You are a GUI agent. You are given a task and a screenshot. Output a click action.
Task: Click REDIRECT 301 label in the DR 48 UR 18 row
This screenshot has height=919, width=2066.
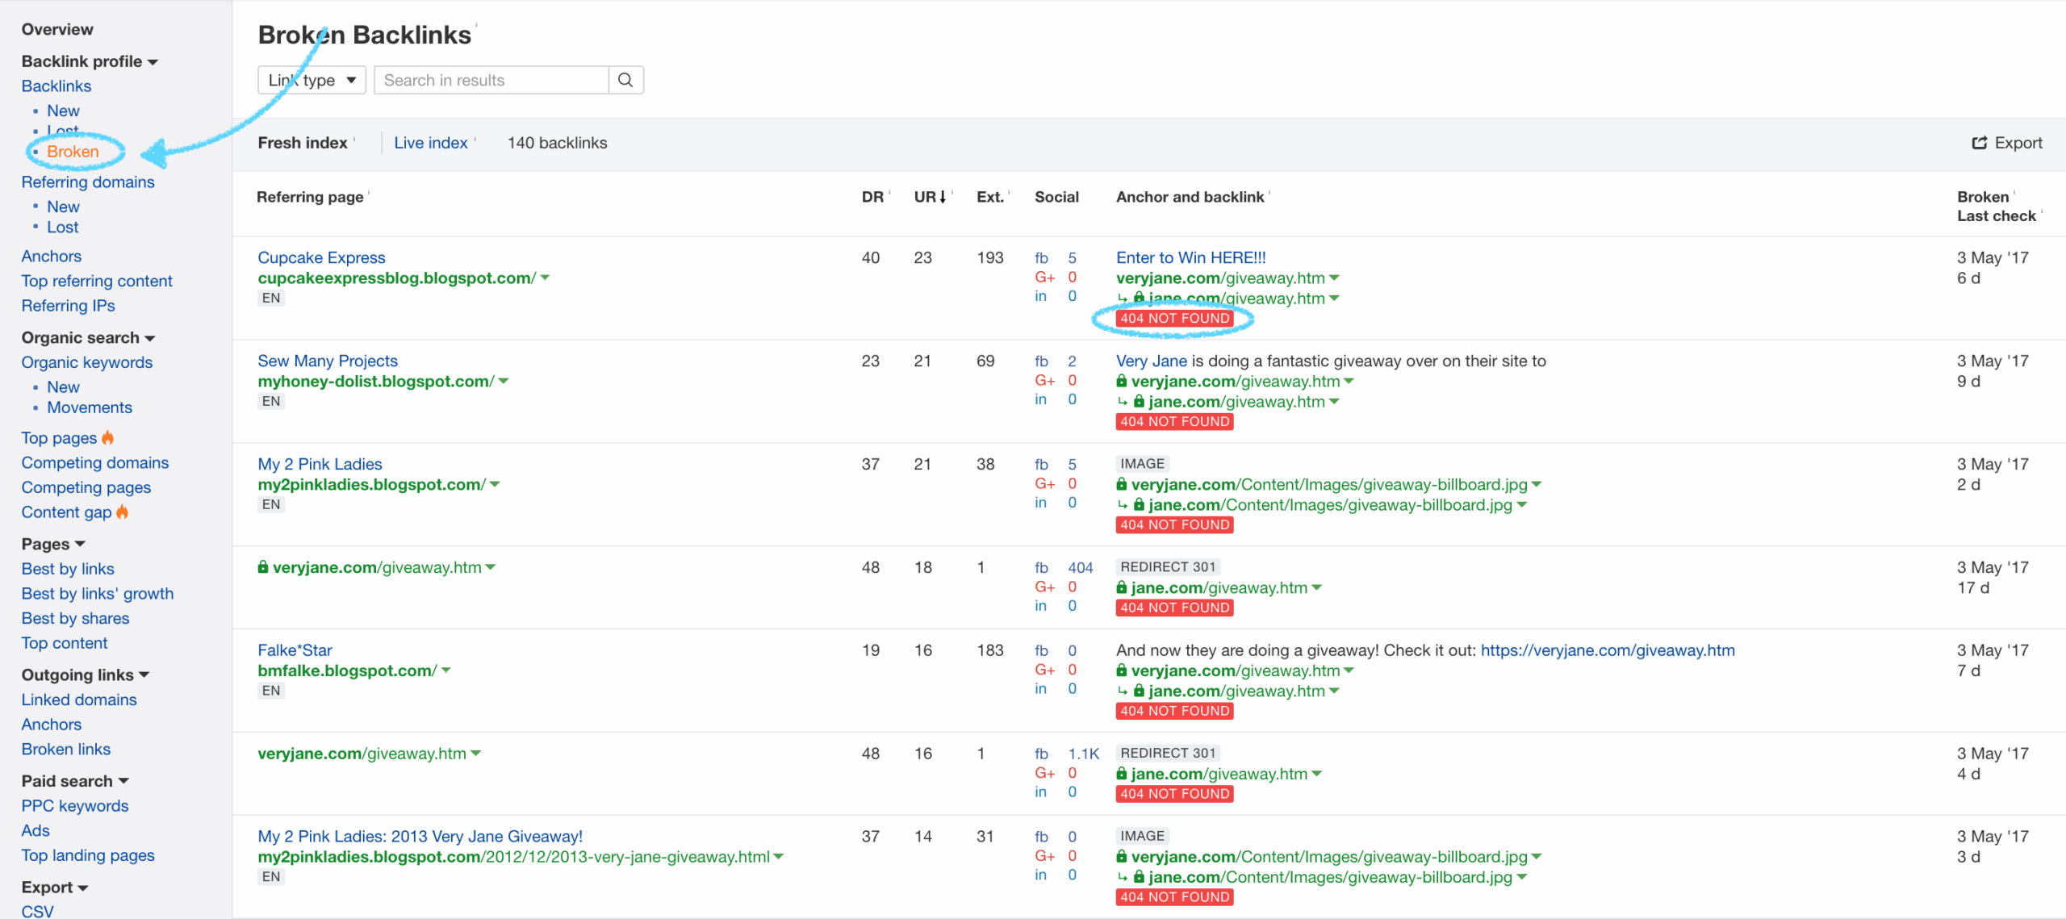tap(1168, 566)
